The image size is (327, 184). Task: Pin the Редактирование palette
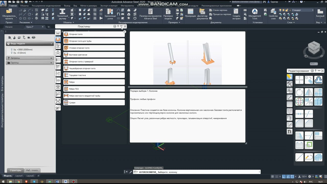316,71
